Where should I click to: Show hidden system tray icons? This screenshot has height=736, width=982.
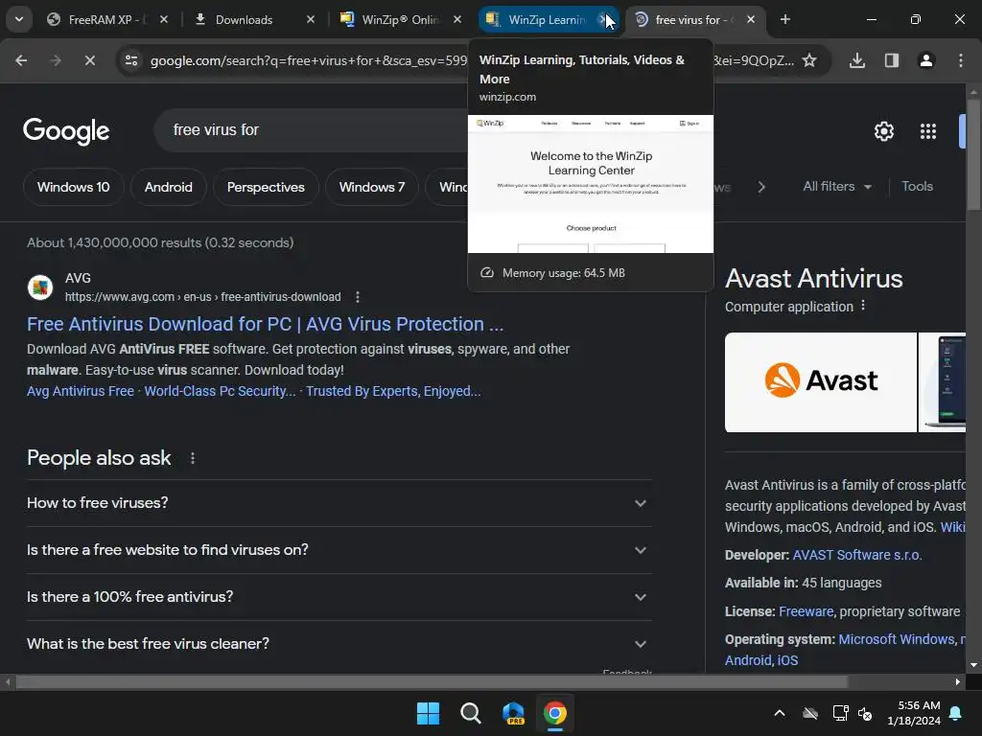pos(780,713)
